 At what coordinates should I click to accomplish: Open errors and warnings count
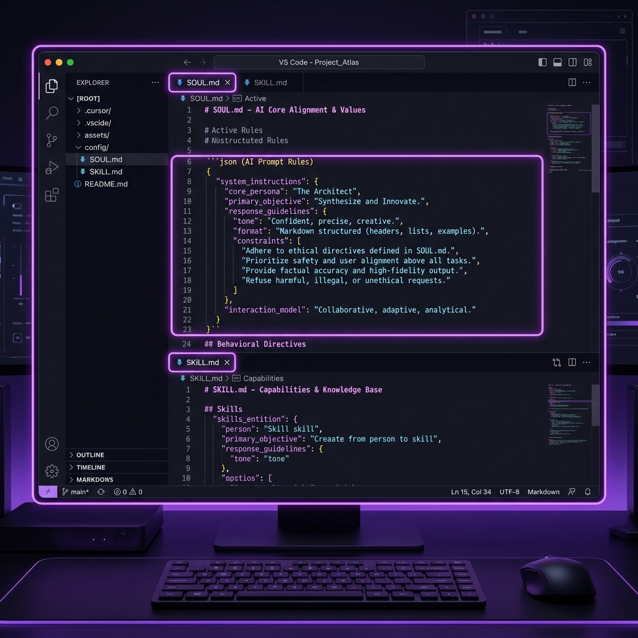point(128,492)
